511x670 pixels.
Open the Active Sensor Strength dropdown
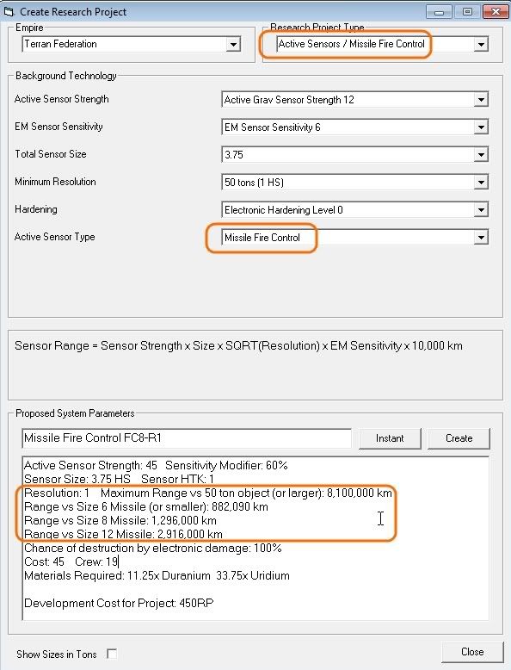[481, 100]
